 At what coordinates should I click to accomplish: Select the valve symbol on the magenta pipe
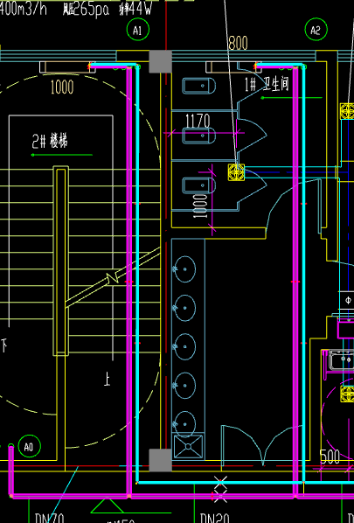[220, 496]
